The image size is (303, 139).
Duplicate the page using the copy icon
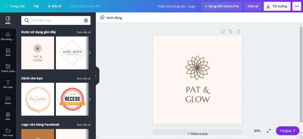click(x=231, y=31)
